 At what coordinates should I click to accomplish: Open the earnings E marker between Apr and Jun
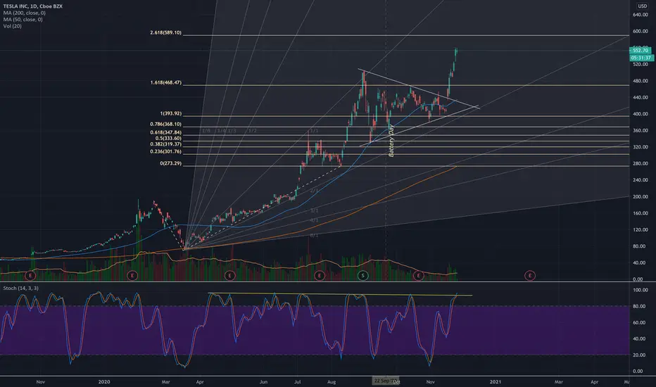pos(229,275)
